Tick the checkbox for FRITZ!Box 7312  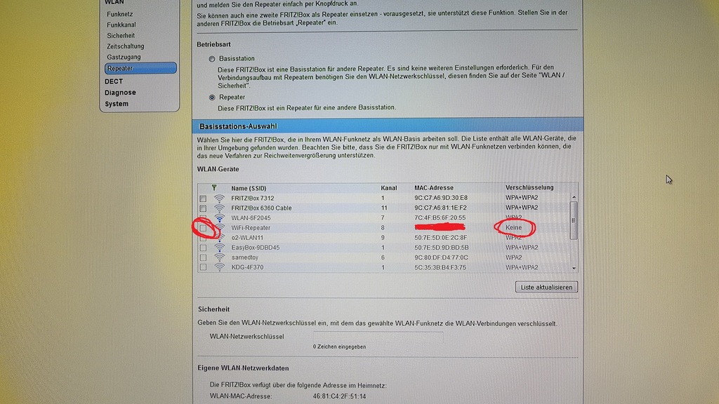(x=203, y=198)
